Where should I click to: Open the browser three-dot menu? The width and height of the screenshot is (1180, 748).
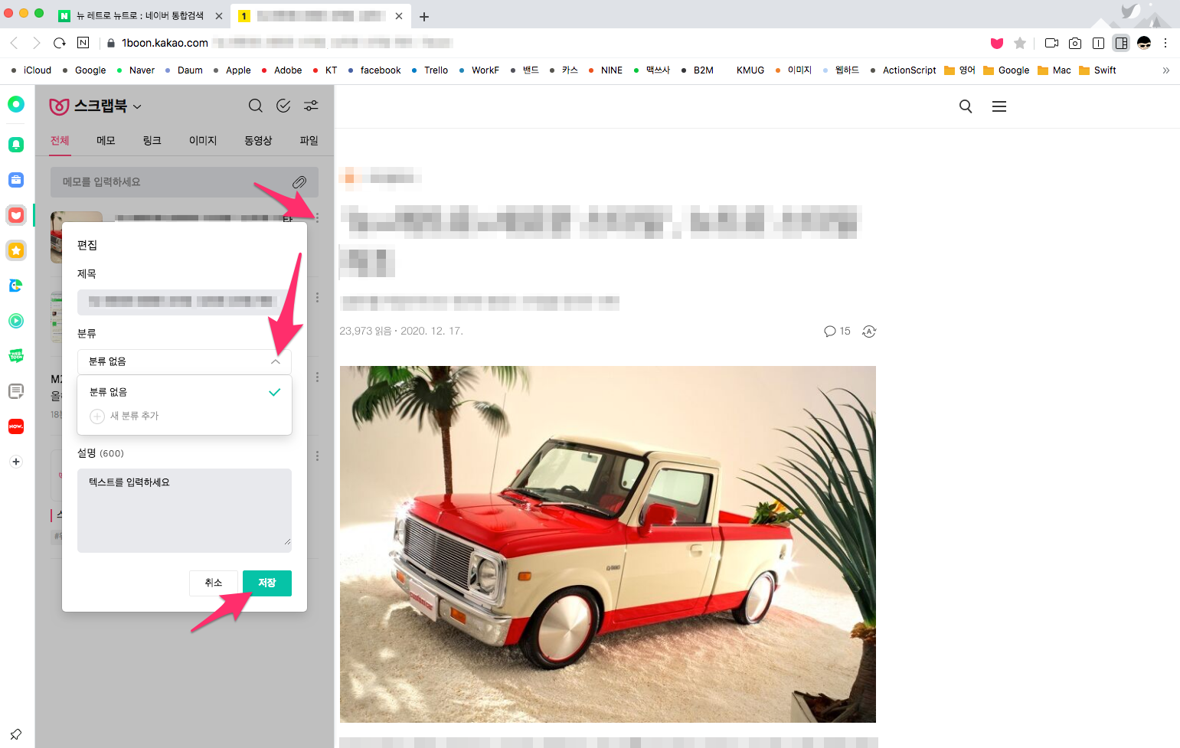click(x=1165, y=43)
